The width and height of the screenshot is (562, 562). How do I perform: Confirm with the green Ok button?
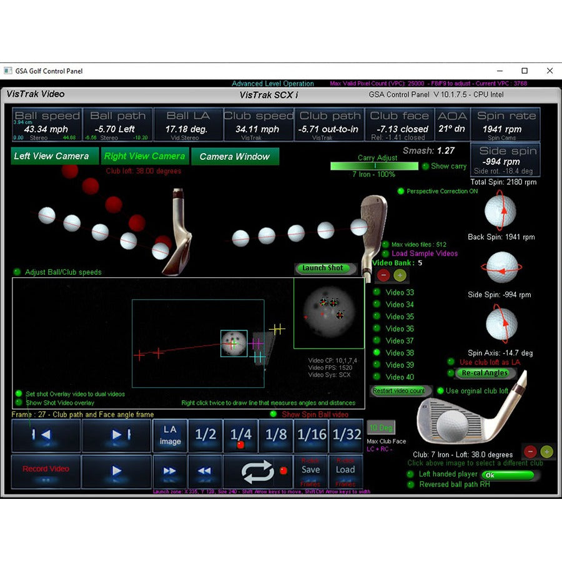[x=507, y=475]
